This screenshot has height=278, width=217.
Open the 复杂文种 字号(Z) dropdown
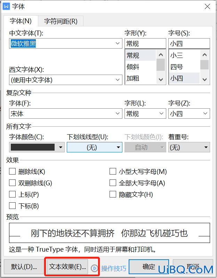189,113
